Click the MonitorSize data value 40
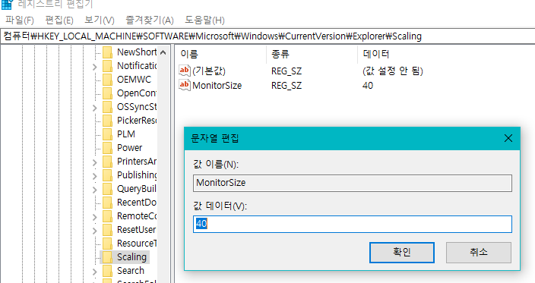 tap(368, 85)
